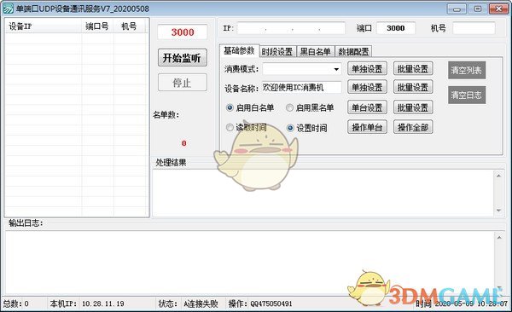This screenshot has width=512, height=312.
Task: Click the 设备名称 text field
Action: (302, 88)
